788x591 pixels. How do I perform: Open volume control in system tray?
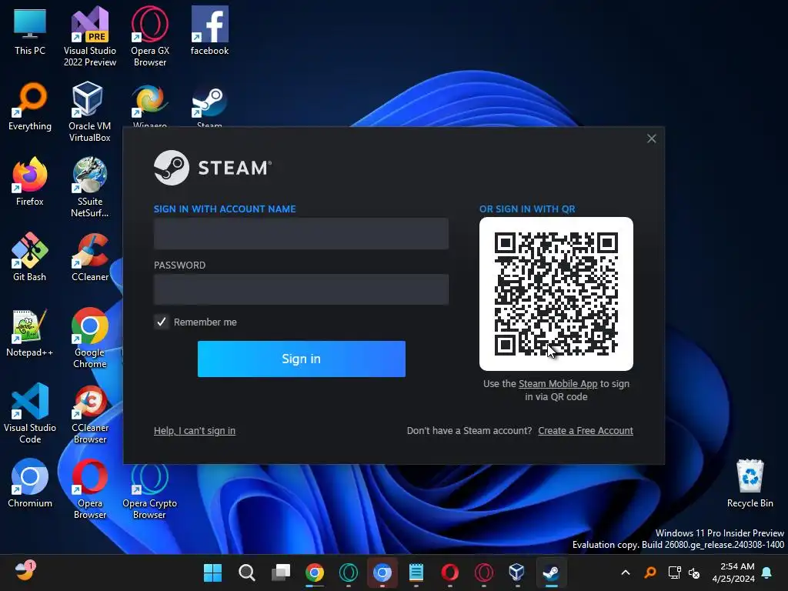[x=694, y=573]
